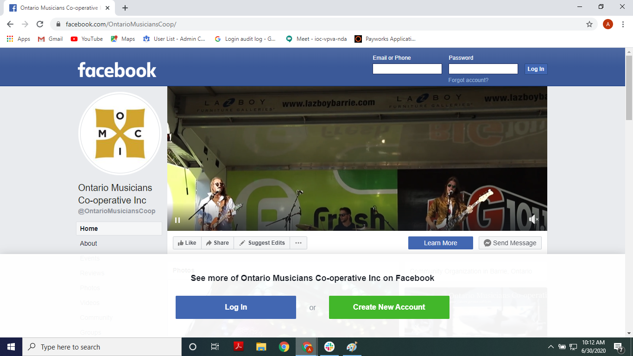The width and height of the screenshot is (633, 356).
Task: Open Task View on the taskbar
Action: tap(215, 347)
